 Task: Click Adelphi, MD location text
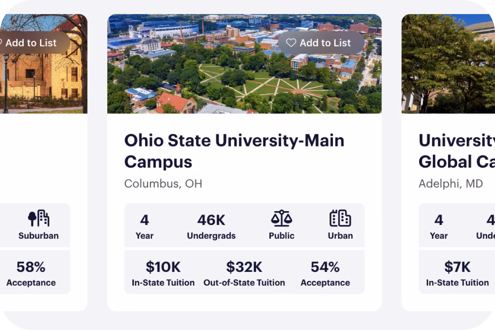451,184
